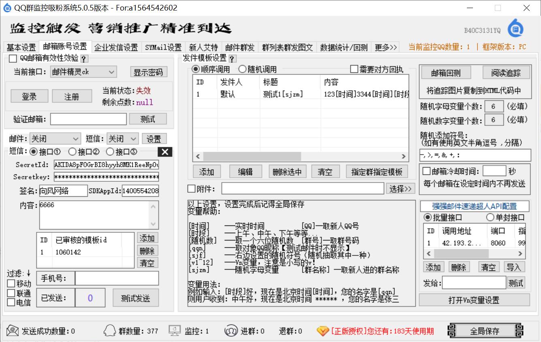Enable the QQ邮箱有效性效验 checkbox
This screenshot has height=342, width=541.
(x=13, y=59)
